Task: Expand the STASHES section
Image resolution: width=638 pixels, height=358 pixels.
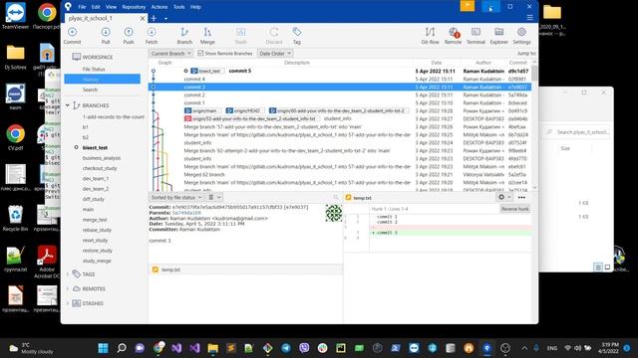Action: (x=68, y=303)
